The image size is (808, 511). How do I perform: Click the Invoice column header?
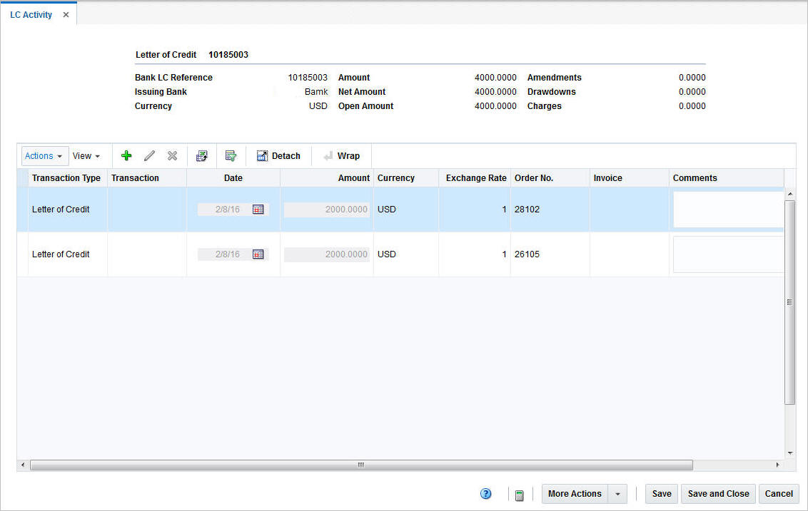pyautogui.click(x=629, y=177)
